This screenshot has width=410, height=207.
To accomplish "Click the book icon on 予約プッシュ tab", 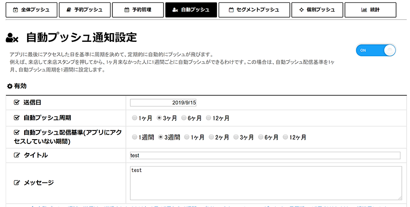I will [69, 10].
